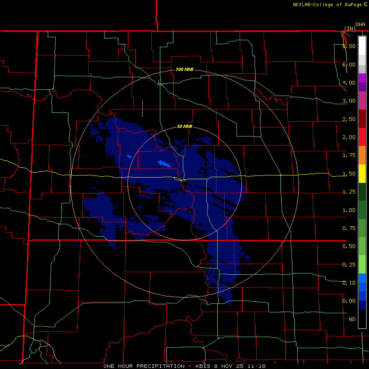This screenshot has width=369, height=369.
Task: Click the 0.50 legend value
Action: click(x=349, y=246)
